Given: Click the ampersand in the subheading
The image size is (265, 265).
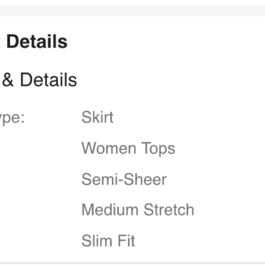Looking at the screenshot, I should [8, 79].
